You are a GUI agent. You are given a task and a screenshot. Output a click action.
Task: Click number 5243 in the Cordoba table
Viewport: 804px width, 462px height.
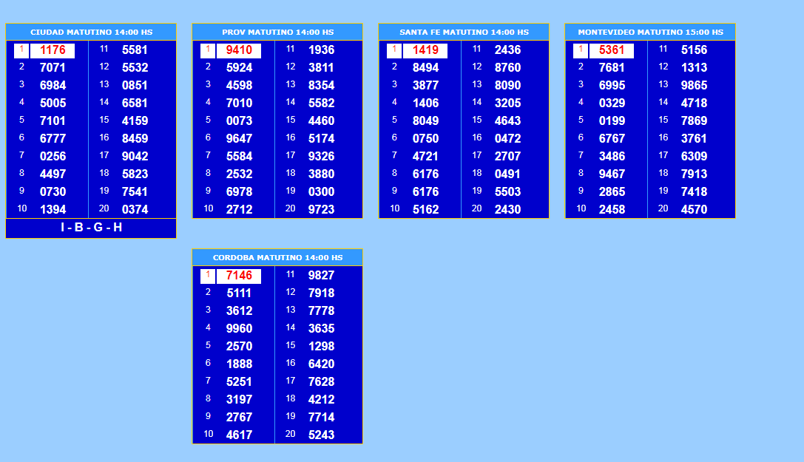(321, 435)
